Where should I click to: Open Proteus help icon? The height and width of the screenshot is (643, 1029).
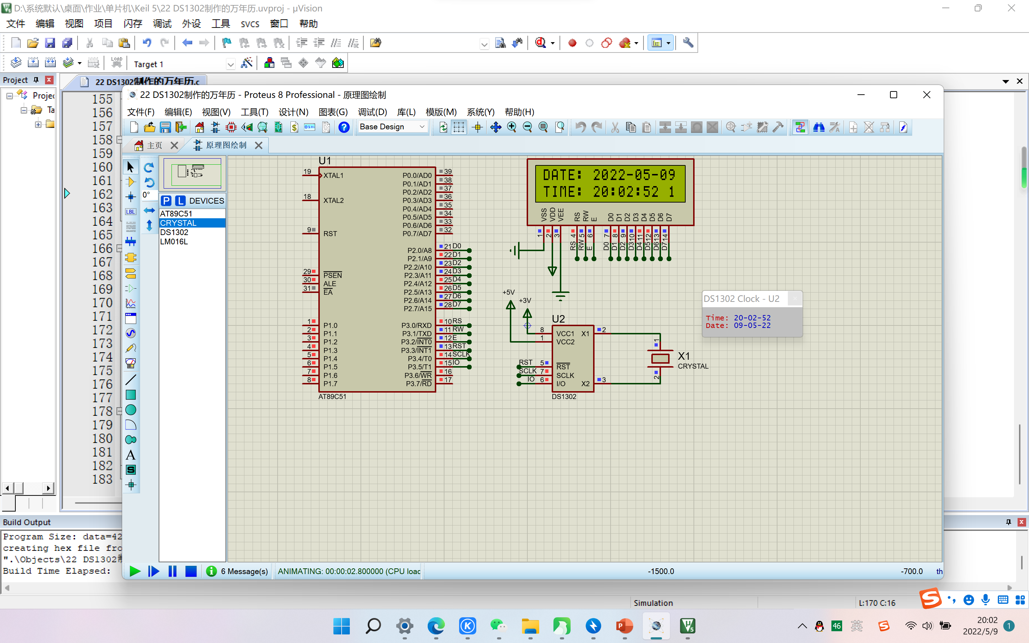coord(344,127)
